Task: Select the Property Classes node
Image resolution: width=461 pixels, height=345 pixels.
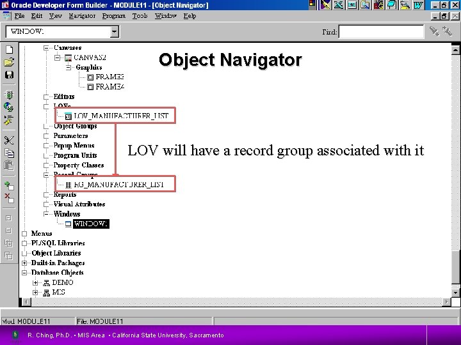Action: pos(79,165)
